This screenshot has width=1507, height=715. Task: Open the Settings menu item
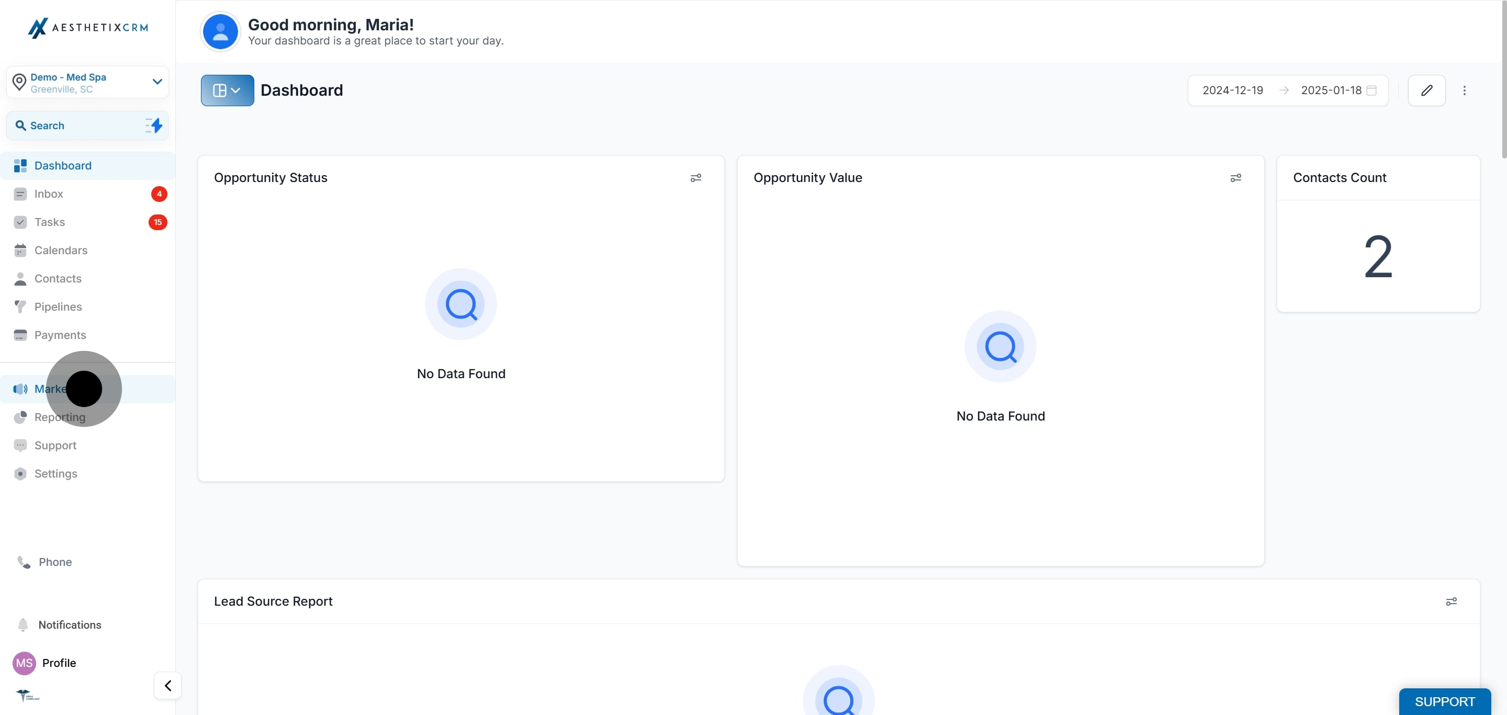coord(55,473)
